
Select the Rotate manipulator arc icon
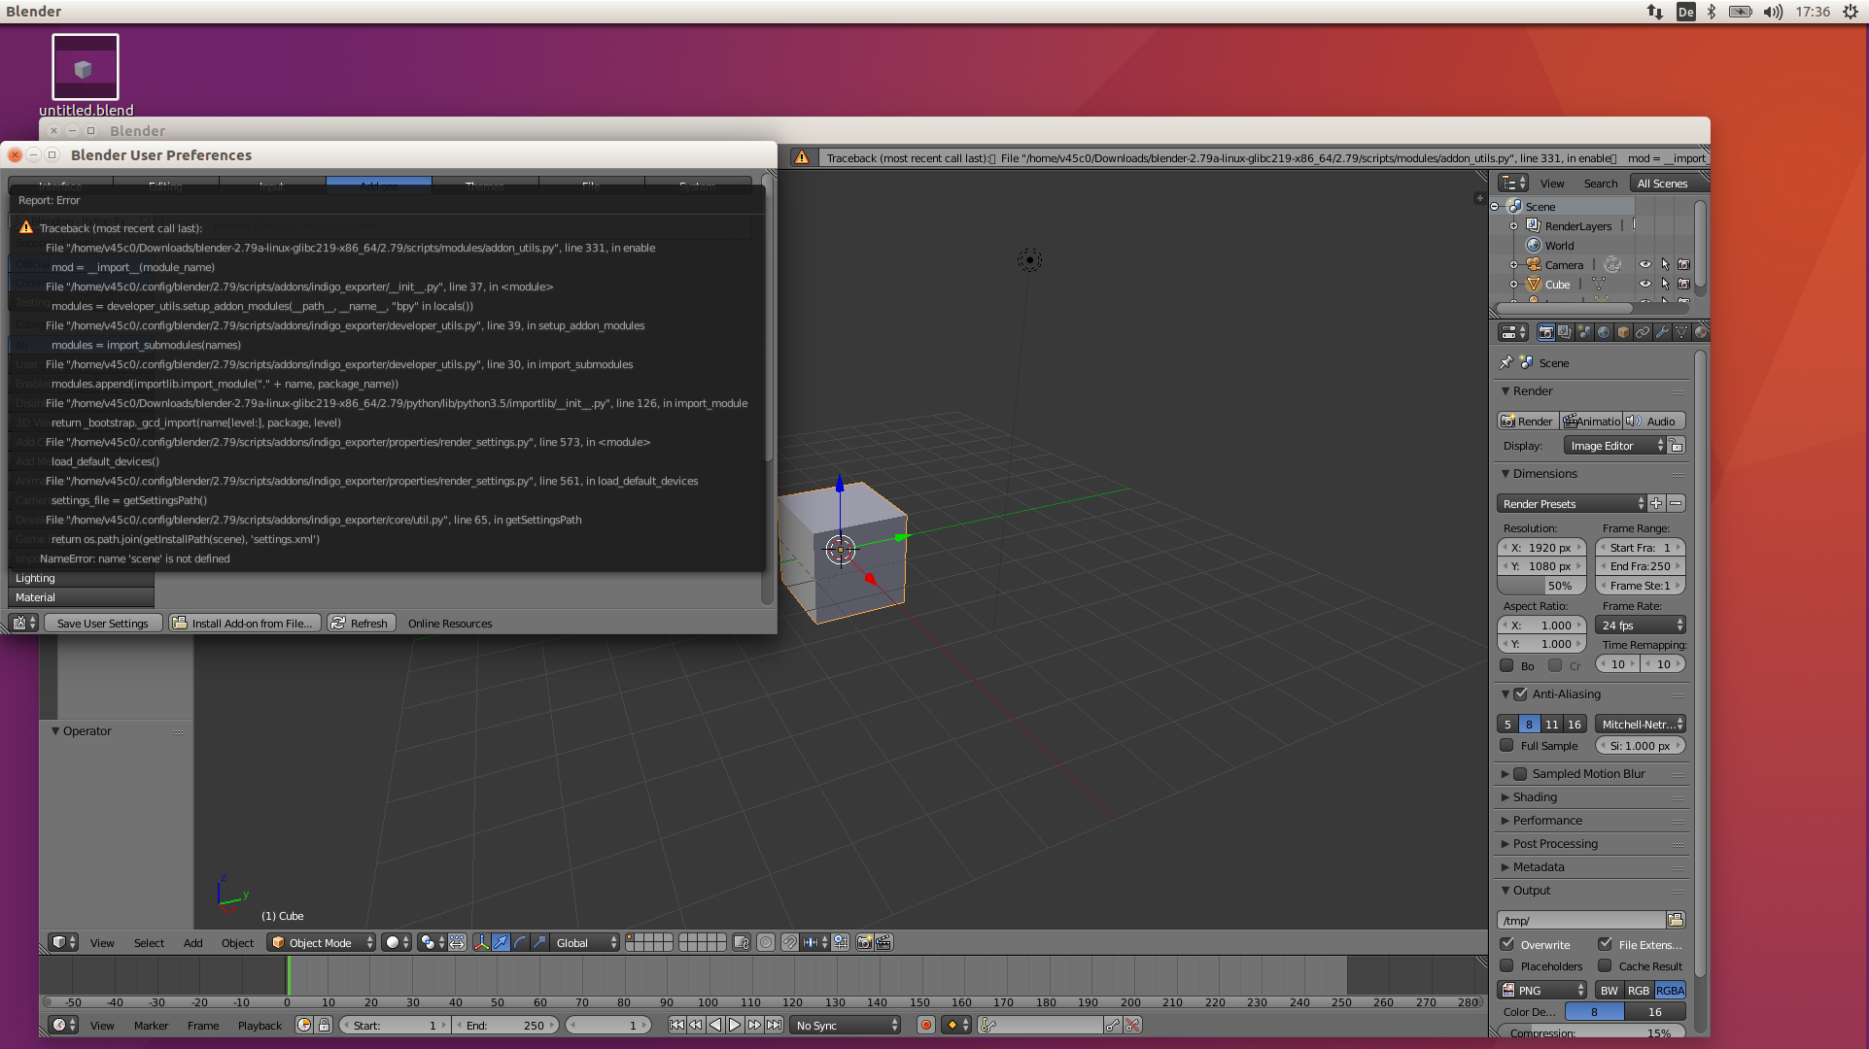pos(520,942)
